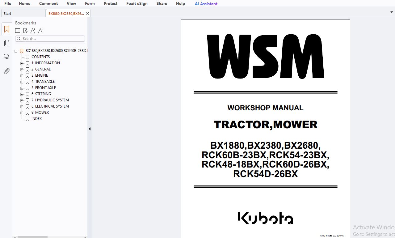Expand the 3. ENGINE bookmark
The image size is (395, 238).
point(22,76)
